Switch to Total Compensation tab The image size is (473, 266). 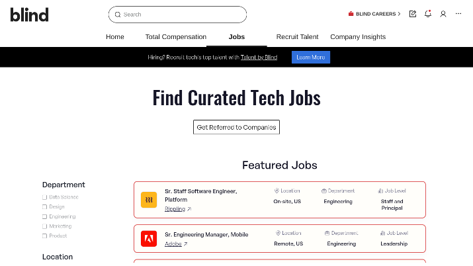[176, 37]
